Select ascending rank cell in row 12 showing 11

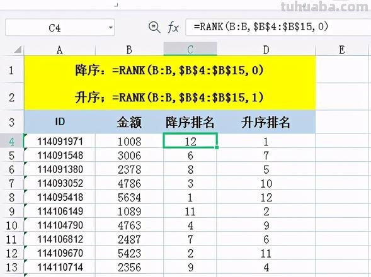[266, 253]
